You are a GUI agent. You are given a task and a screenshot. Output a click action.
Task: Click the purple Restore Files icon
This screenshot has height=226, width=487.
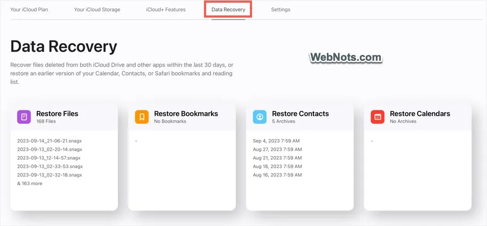point(24,117)
